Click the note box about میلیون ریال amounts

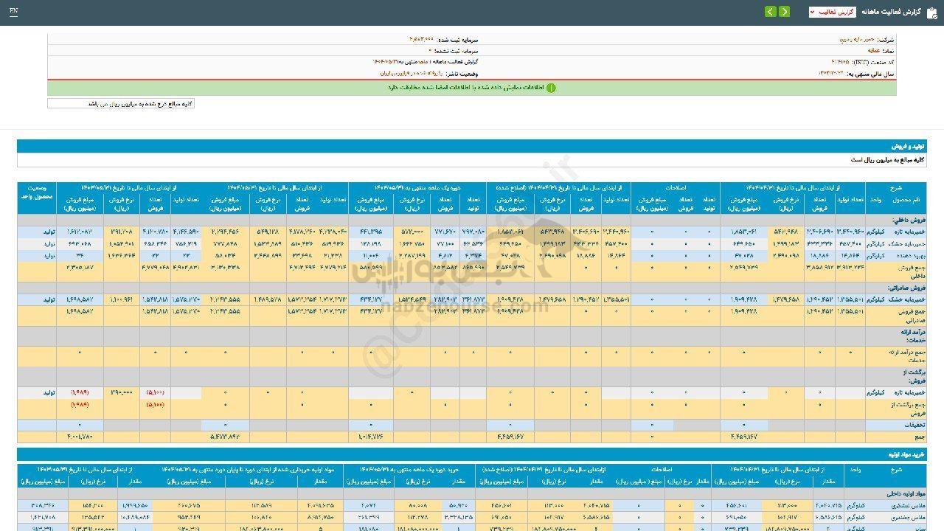[x=121, y=104]
